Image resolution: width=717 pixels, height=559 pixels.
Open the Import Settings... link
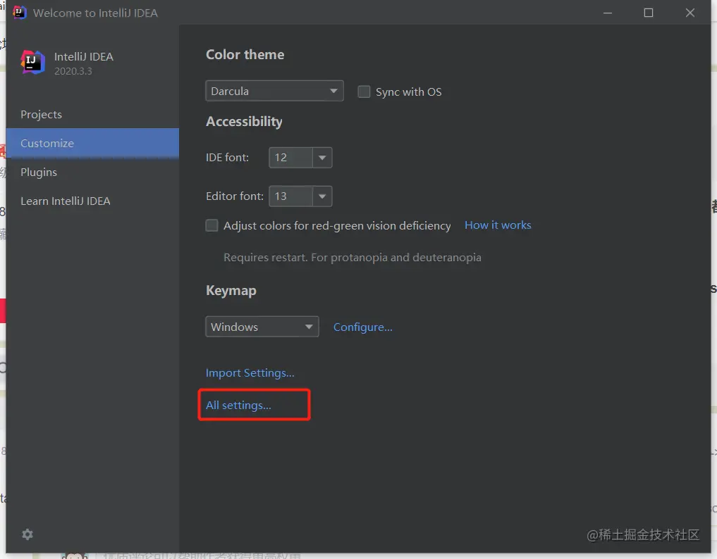250,373
